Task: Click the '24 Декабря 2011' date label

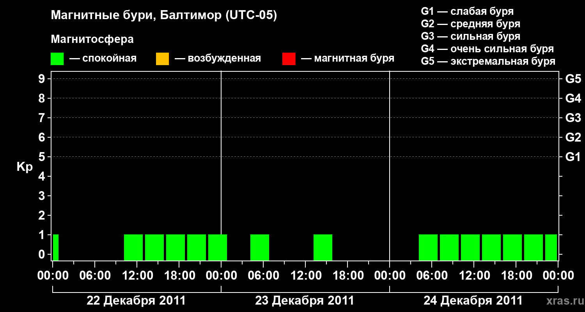Action: pos(473,301)
